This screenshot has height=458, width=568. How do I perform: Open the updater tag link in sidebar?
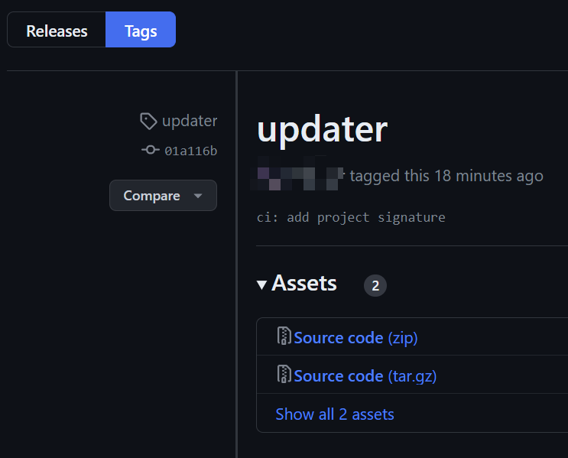190,121
